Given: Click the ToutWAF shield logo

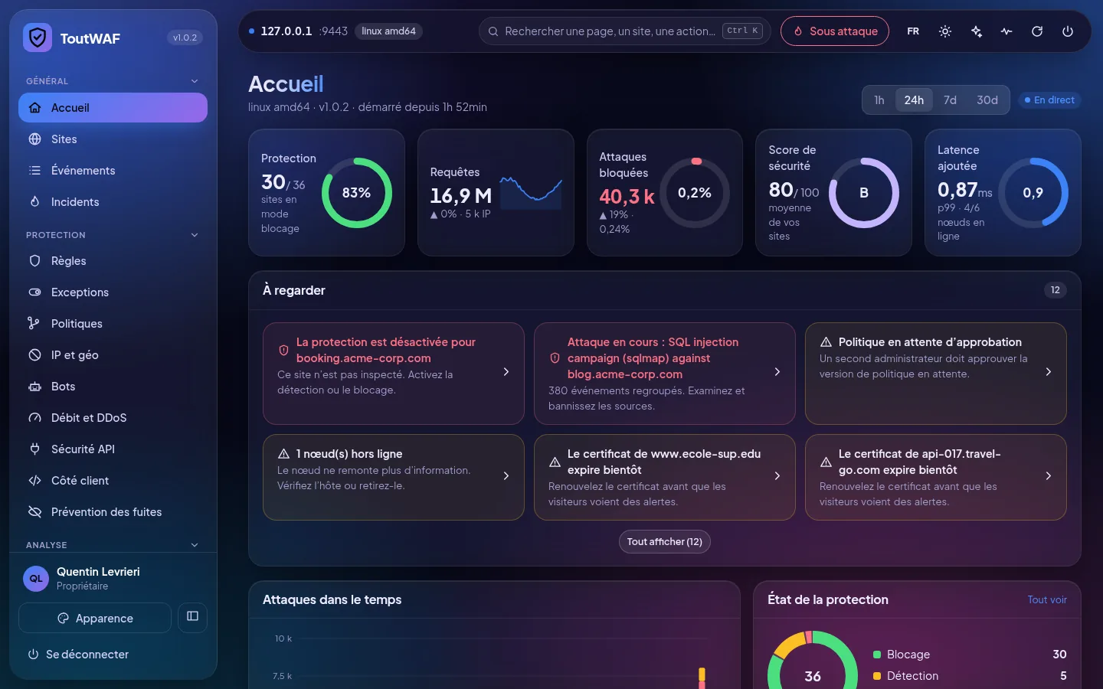Looking at the screenshot, I should pyautogui.click(x=37, y=38).
